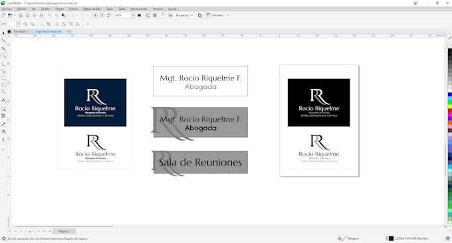Click Zoom to page icon
The width and height of the screenshot is (452, 243).
pos(64,24)
